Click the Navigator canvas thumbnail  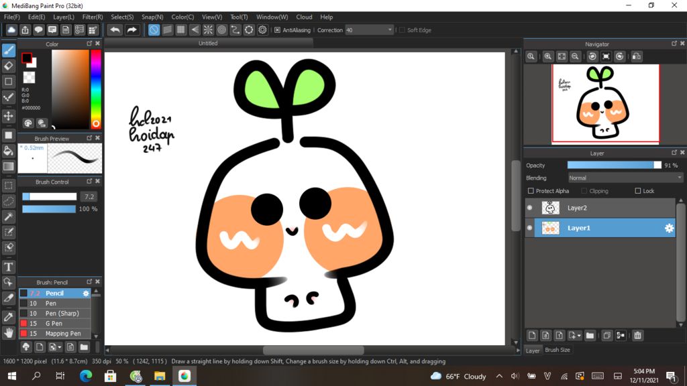point(606,103)
